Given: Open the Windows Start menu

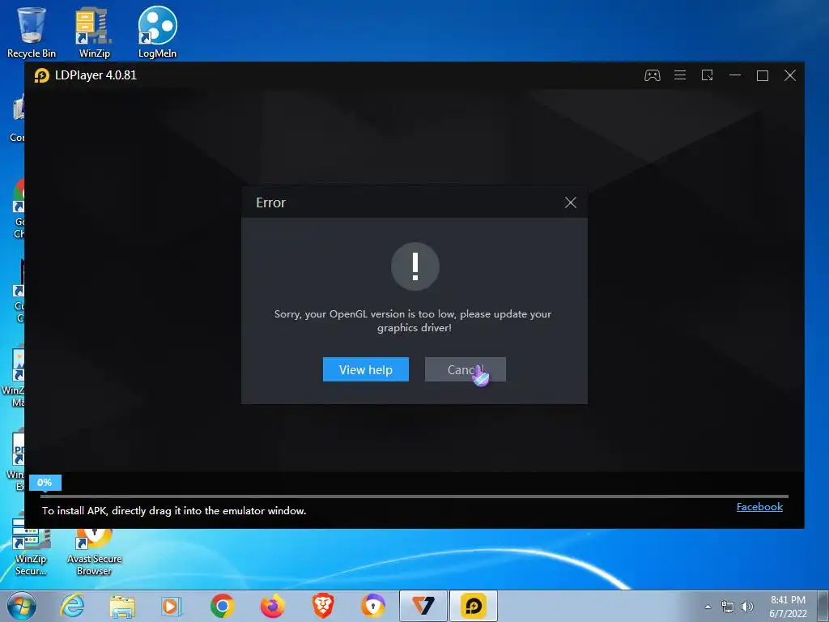Looking at the screenshot, I should pos(22,606).
